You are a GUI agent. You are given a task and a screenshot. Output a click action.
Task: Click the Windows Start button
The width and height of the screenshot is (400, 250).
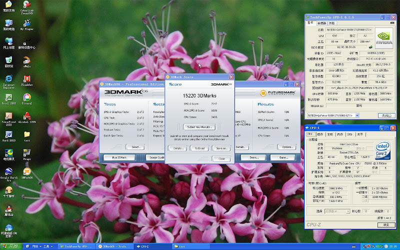11,246
